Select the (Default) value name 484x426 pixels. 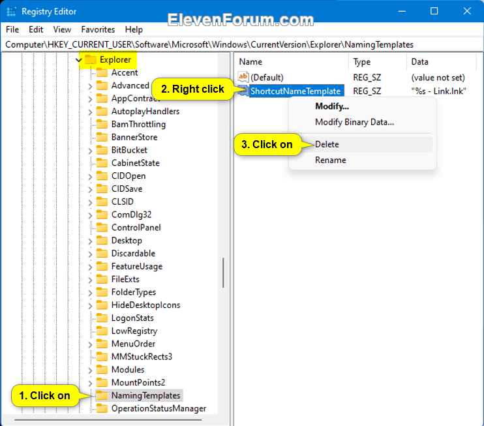coord(267,78)
